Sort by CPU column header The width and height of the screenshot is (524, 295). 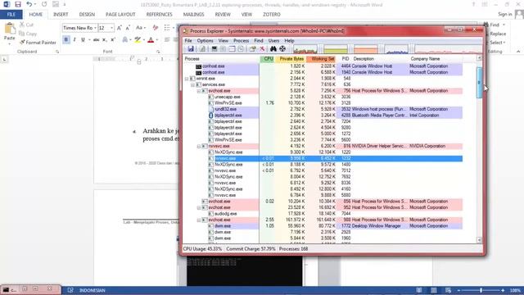pyautogui.click(x=268, y=59)
